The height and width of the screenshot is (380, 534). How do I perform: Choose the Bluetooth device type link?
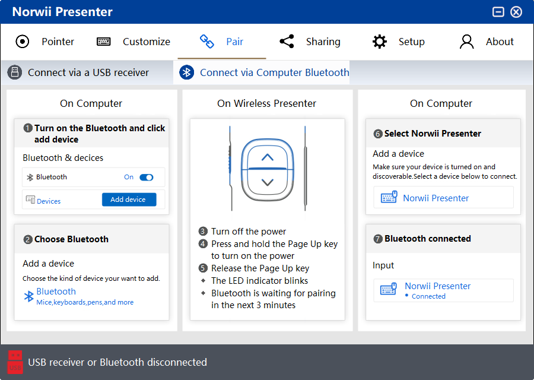coord(56,292)
